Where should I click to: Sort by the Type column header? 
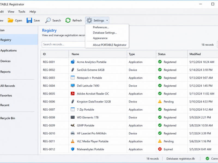141,54
